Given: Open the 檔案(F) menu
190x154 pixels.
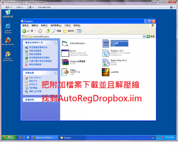Looking at the screenshot, I should click(26, 26).
